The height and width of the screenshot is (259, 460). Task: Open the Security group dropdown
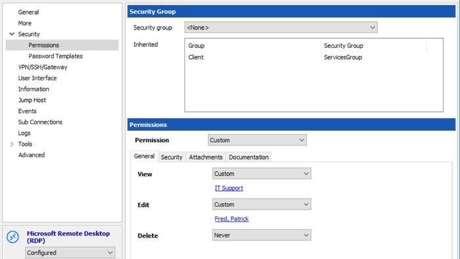[x=281, y=28]
